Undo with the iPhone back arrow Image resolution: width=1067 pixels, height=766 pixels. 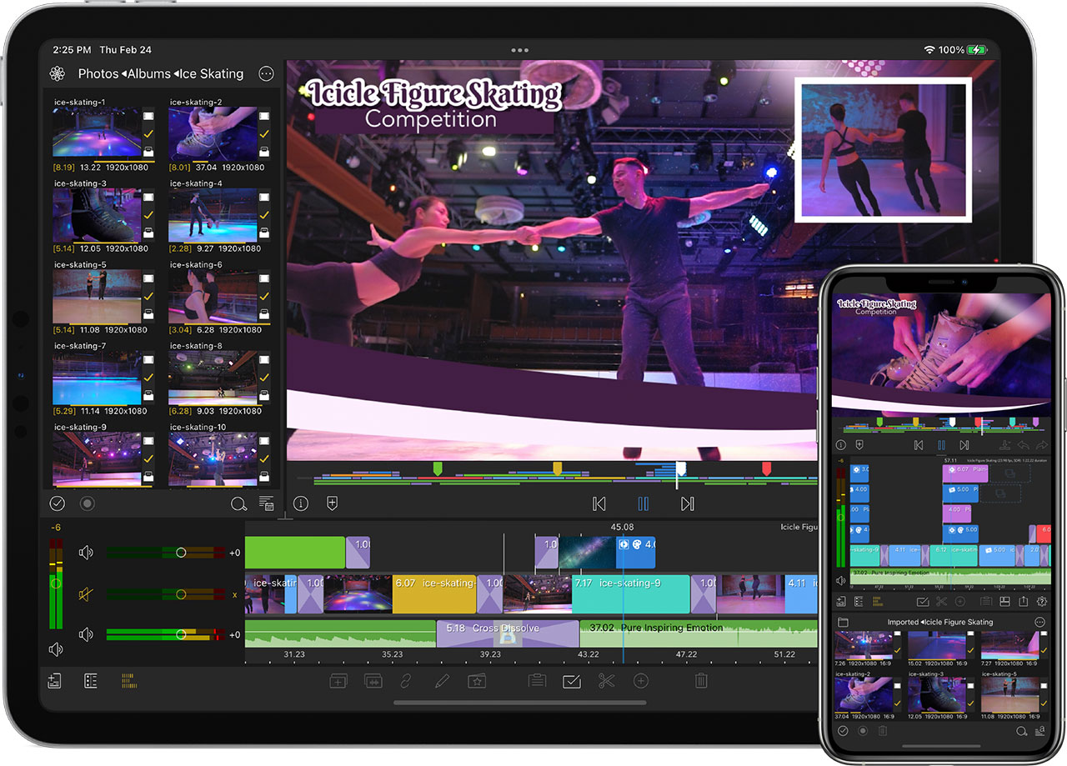[1023, 446]
